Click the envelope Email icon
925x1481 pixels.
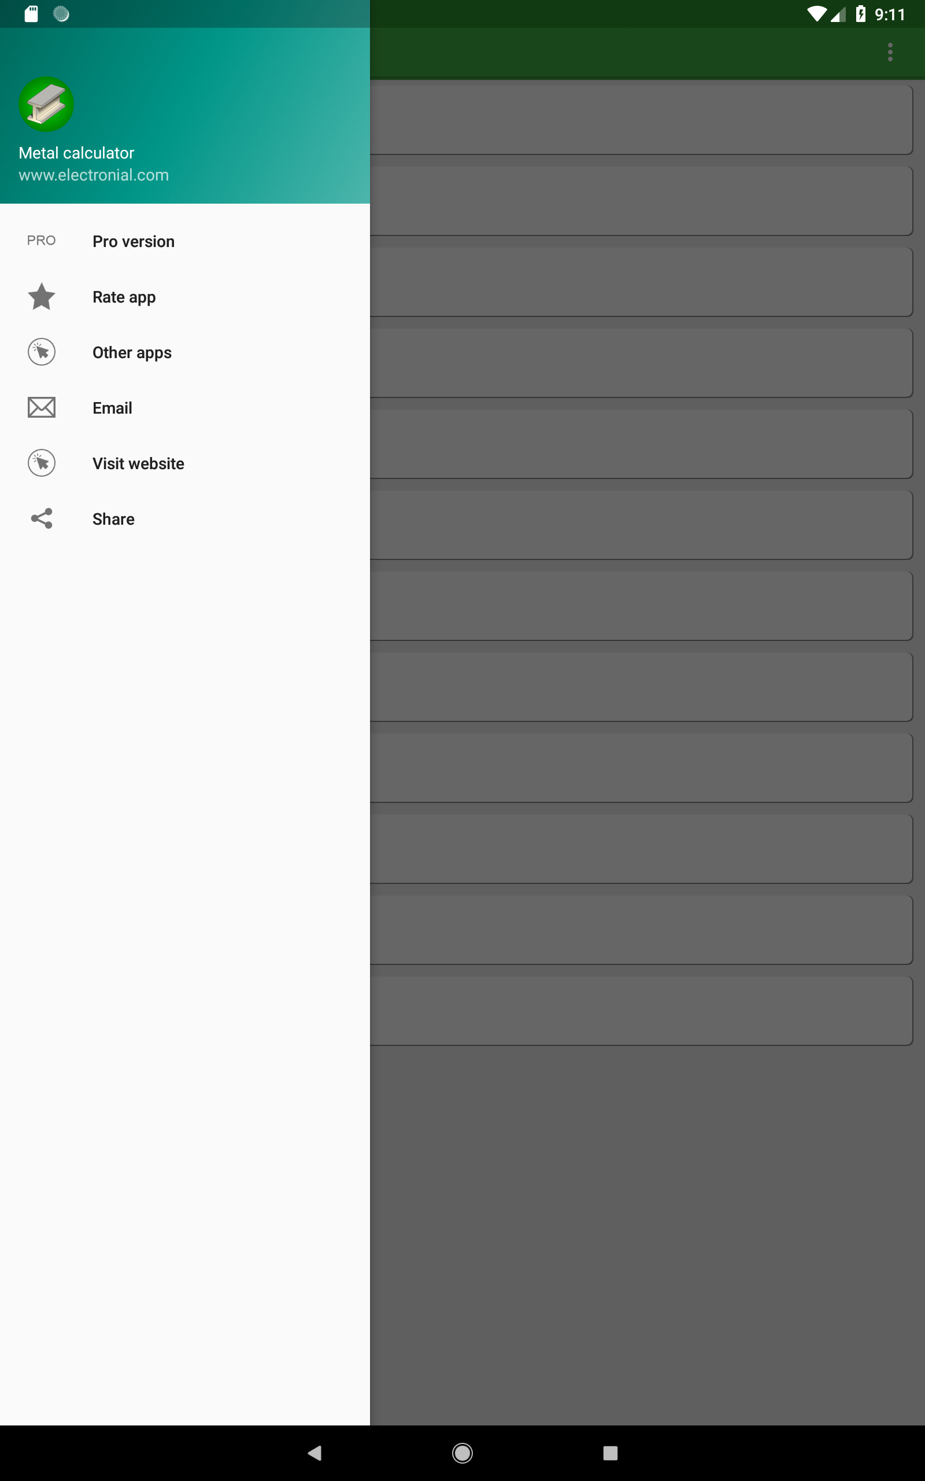point(42,408)
